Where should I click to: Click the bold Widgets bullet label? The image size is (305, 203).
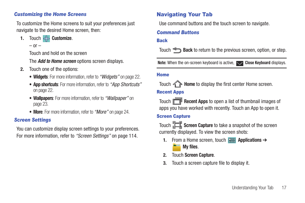point(41,77)
